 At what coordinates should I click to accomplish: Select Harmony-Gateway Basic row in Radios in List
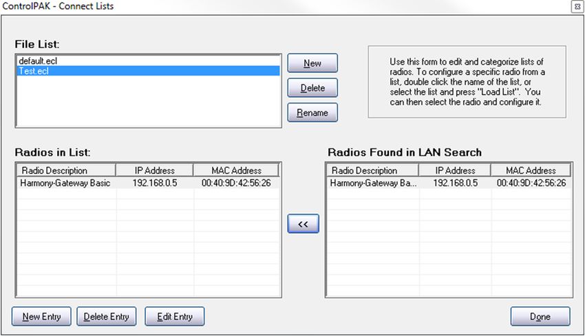click(148, 183)
